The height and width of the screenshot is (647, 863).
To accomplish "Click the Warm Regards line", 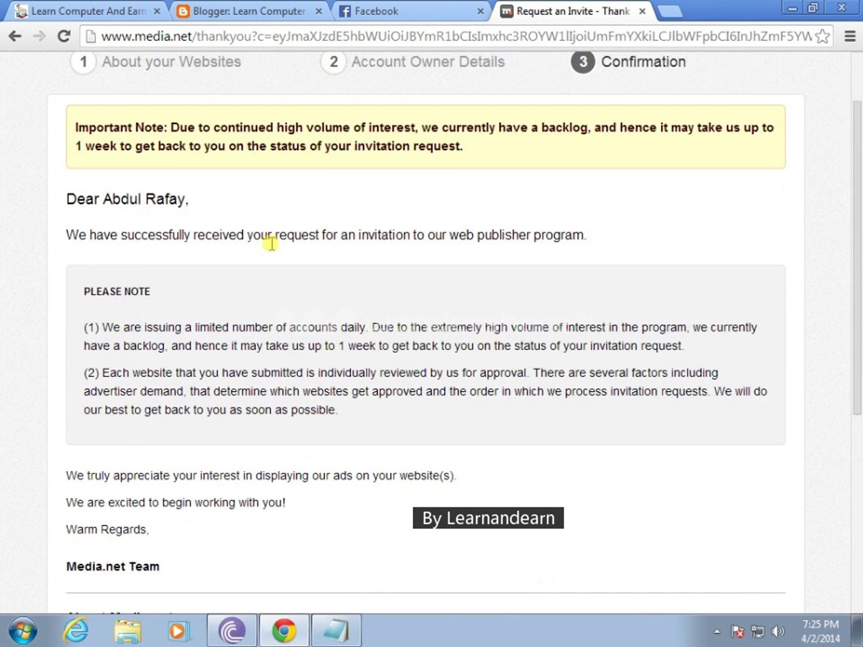I will [107, 530].
